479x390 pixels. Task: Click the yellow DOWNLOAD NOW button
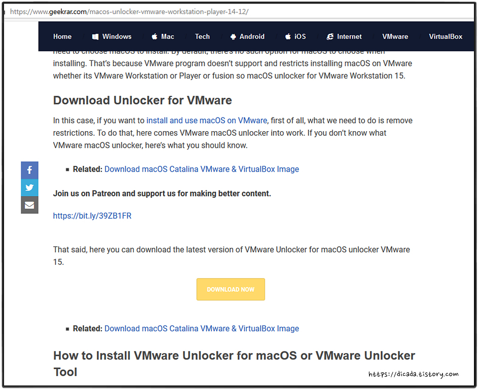click(x=231, y=289)
